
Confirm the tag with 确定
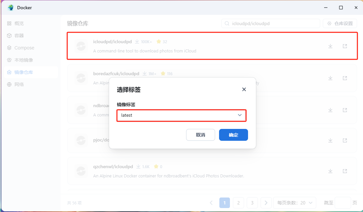pos(233,135)
